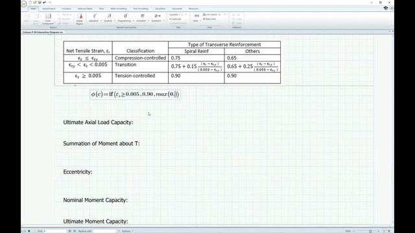Click the New worksheet icon in quick access toolbar
This screenshot has width=415, height=233.
coord(30,3)
